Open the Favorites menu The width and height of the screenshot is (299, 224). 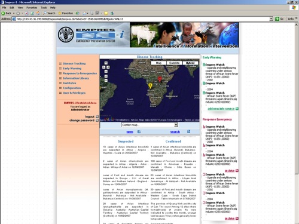click(32, 8)
